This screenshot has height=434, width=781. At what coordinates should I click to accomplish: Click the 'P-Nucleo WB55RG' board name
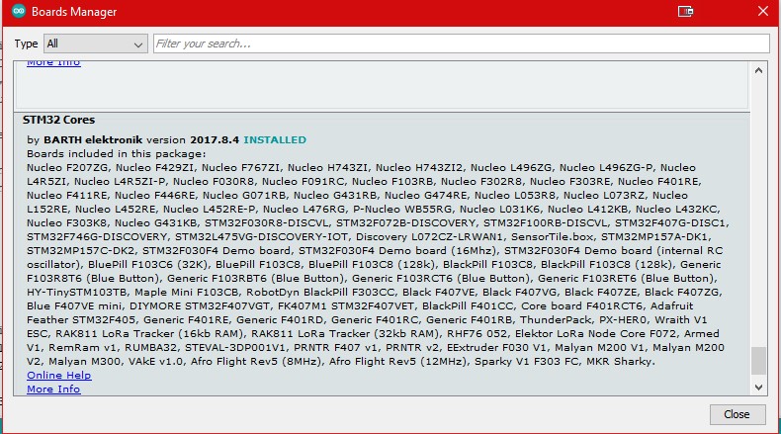tap(403, 210)
